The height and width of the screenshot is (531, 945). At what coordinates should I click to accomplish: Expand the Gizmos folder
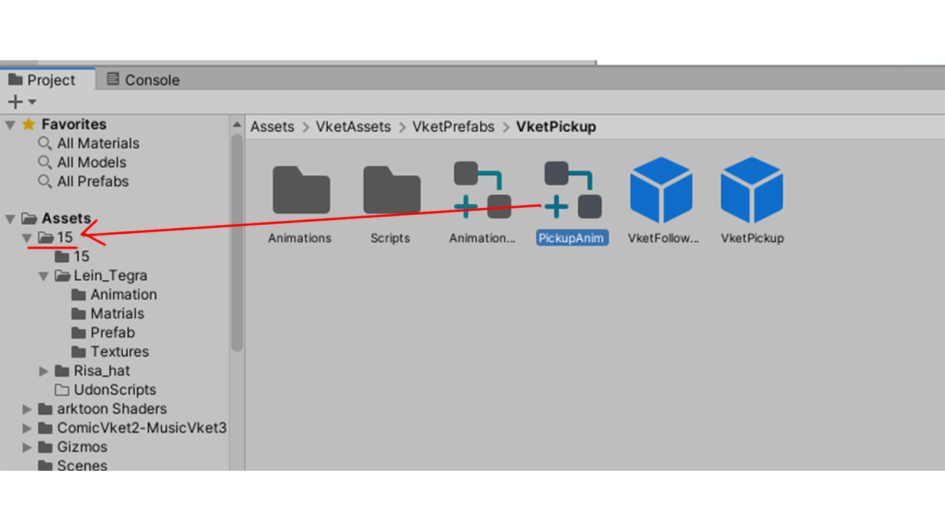[27, 447]
